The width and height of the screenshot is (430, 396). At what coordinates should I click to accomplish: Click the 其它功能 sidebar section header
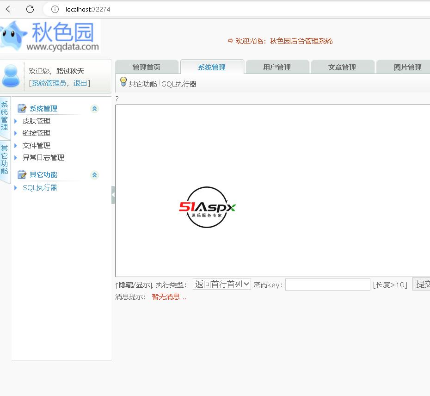point(43,175)
